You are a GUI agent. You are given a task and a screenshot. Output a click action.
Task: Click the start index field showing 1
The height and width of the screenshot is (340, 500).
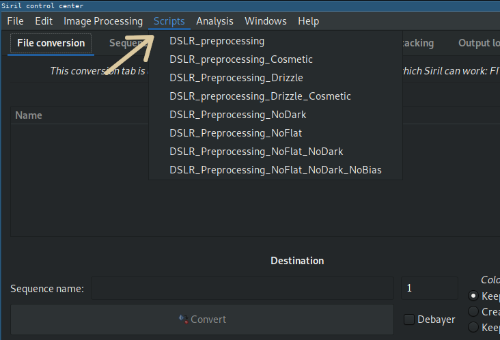coord(429,288)
